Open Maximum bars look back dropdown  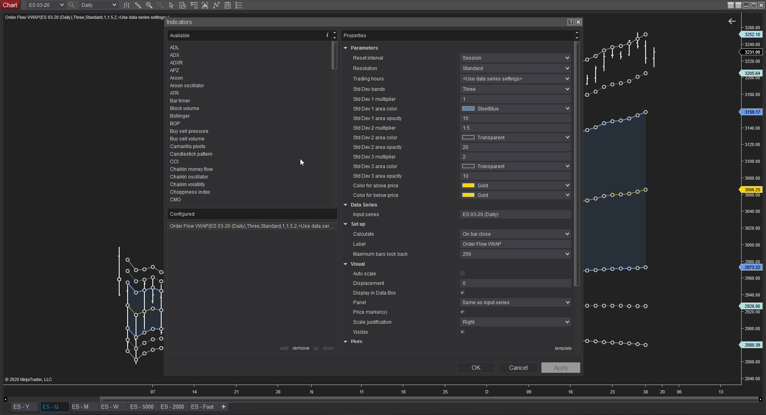pos(515,254)
